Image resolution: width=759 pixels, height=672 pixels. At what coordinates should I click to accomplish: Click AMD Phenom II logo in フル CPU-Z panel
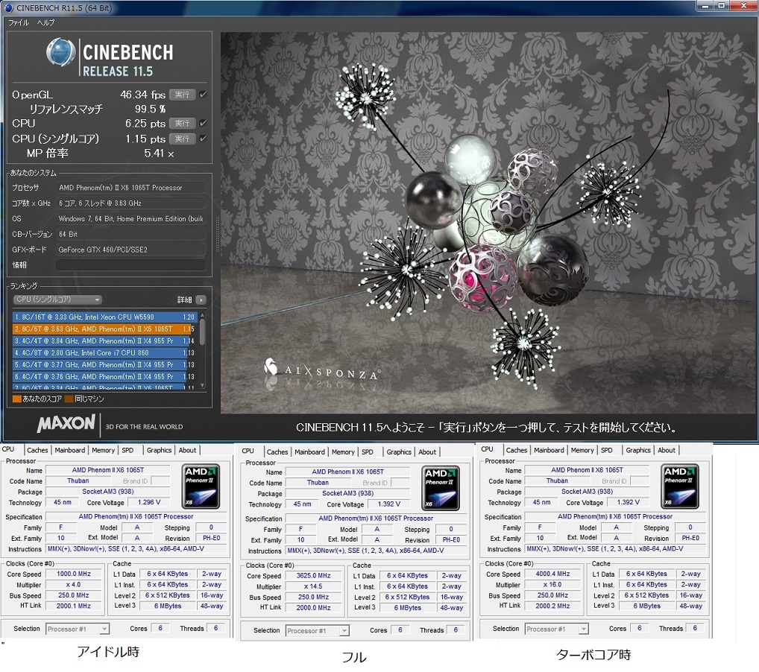pos(440,488)
